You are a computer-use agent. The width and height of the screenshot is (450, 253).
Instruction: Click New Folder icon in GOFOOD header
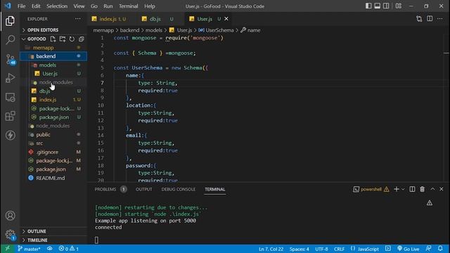tap(63, 39)
